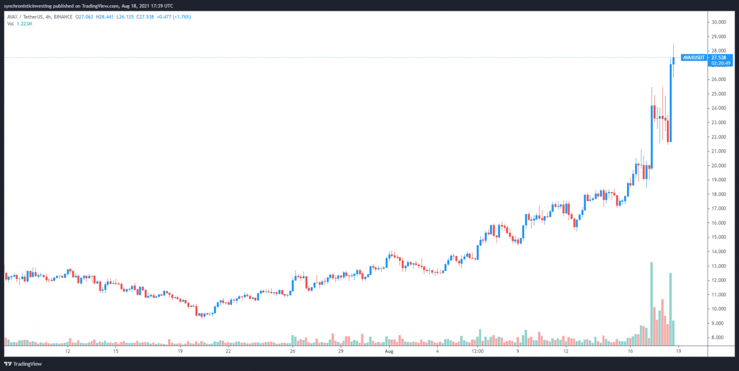739x371 pixels.
Task: Click the +0.477 (+1.76%) change value
Action: [174, 17]
